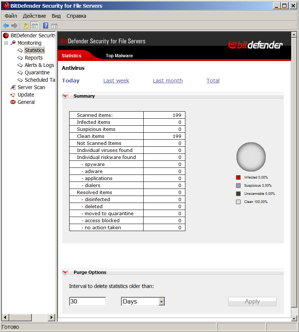Click the Update icon in tree
This screenshot has height=332, width=299.
point(13,95)
